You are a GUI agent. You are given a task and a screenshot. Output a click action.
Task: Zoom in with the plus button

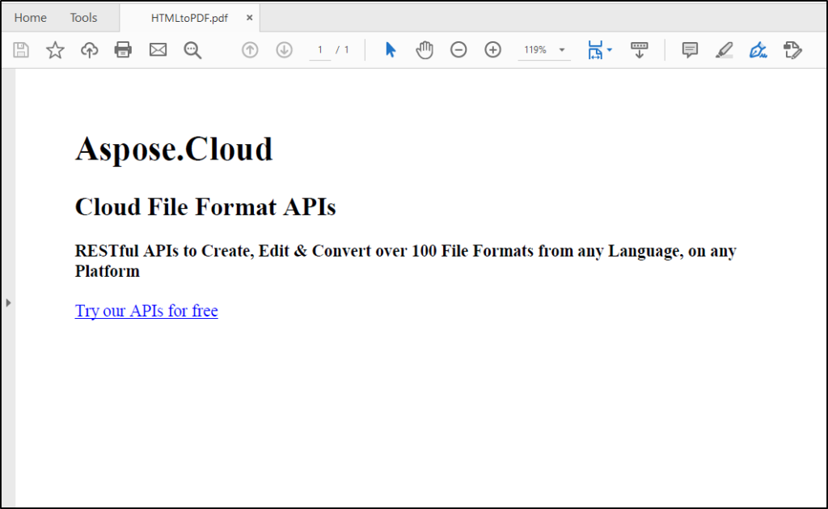(x=492, y=50)
